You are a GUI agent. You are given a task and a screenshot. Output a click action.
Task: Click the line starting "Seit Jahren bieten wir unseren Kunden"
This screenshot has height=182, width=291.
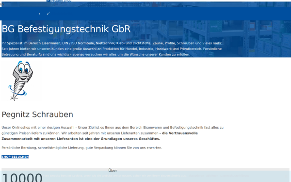coord(112,49)
